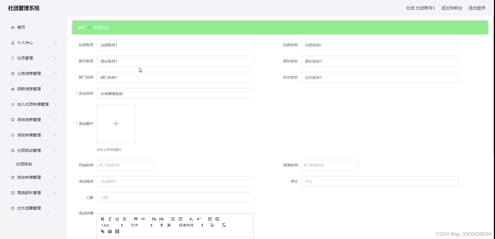Open the 标准字体 font family dropdown
495x239 pixels.
click(191, 225)
